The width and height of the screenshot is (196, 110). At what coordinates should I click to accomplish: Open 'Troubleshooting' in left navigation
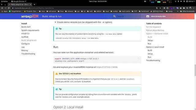[28, 54]
